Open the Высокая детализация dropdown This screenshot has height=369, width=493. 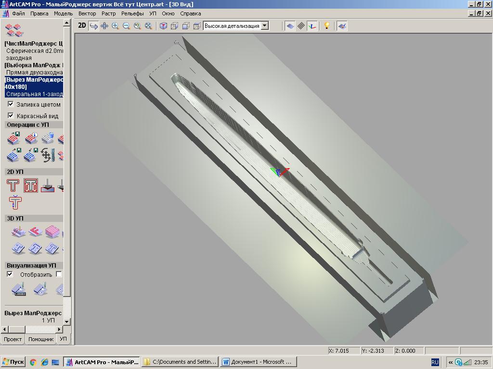[264, 26]
